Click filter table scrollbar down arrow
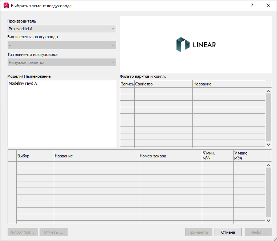Viewport: 277px width, 241px height. [269, 145]
